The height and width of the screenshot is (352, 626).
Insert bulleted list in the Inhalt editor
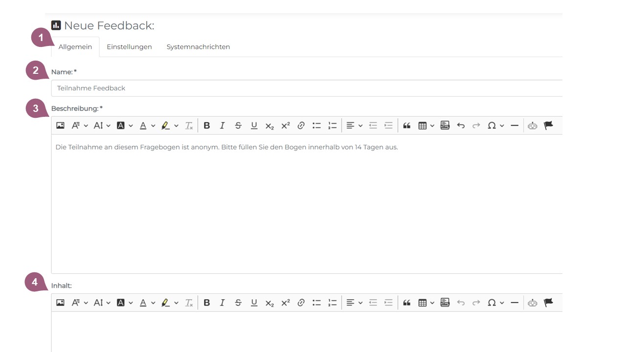point(316,303)
